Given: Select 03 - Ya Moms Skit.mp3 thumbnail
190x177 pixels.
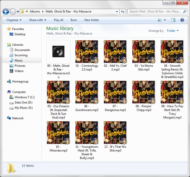Looking at the screenshot, I should pos(144,51).
